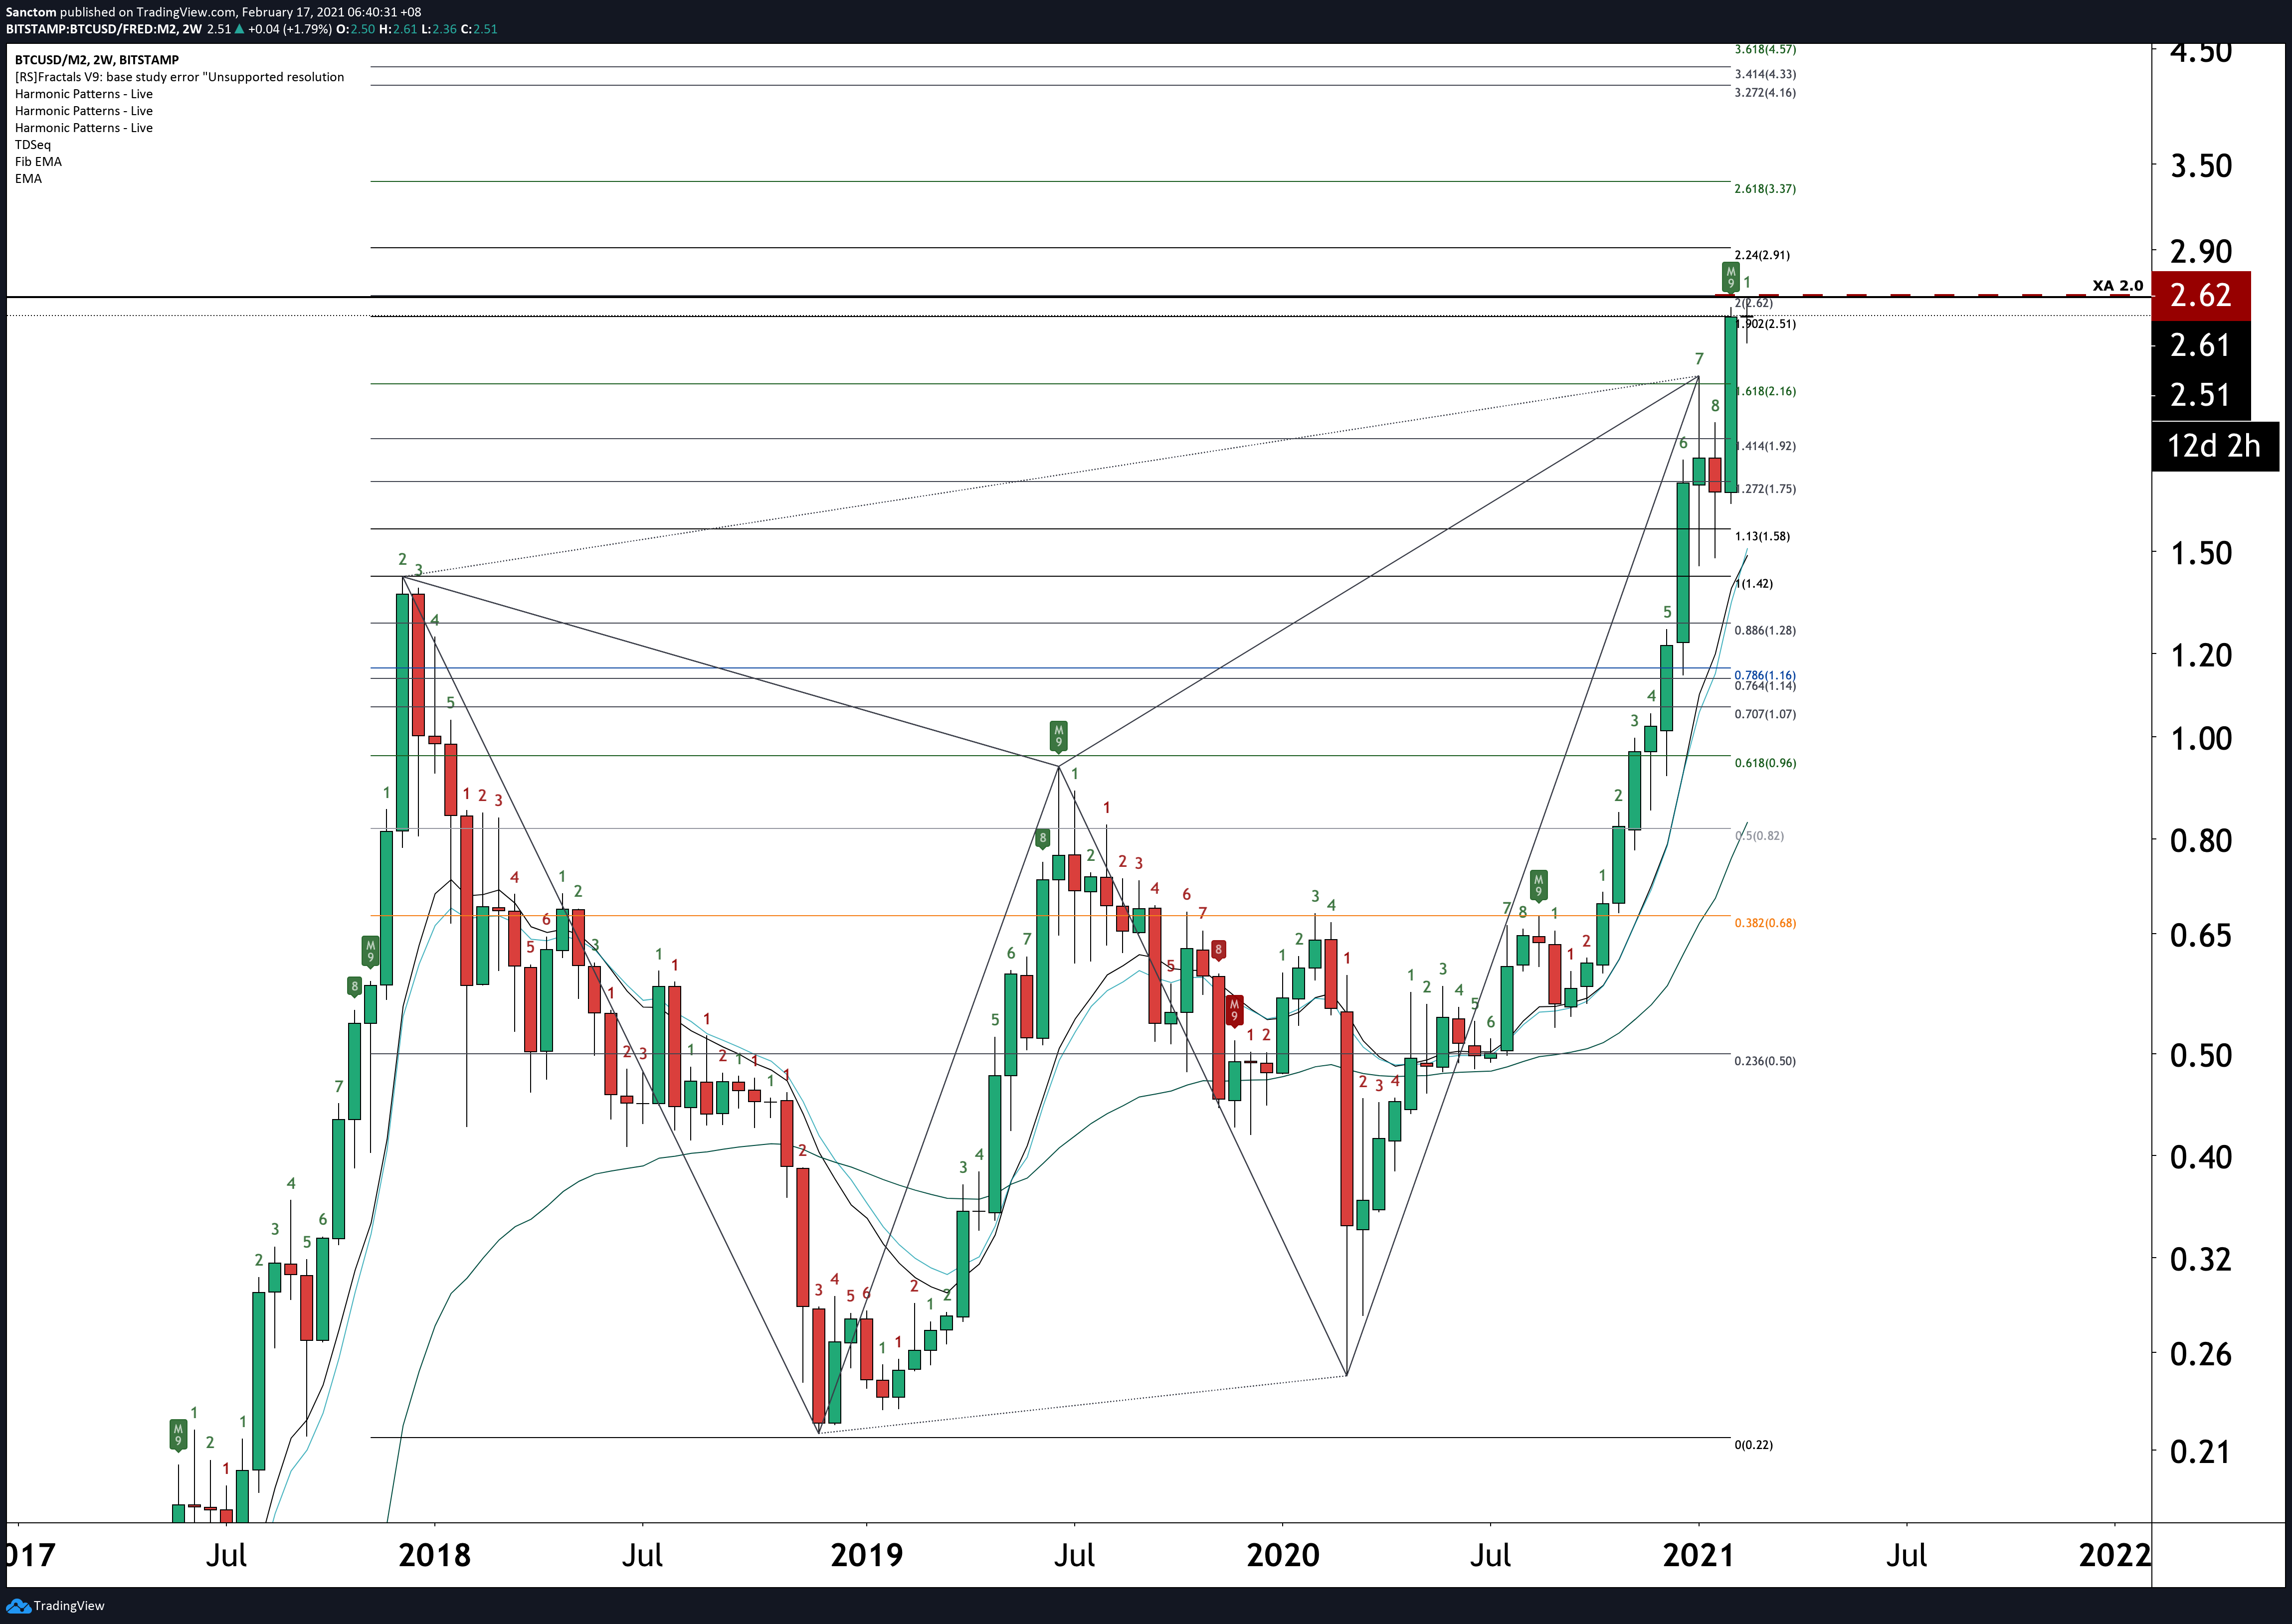The height and width of the screenshot is (1624, 2292).
Task: Click the 2022 label on time axis
Action: [x=2114, y=1555]
